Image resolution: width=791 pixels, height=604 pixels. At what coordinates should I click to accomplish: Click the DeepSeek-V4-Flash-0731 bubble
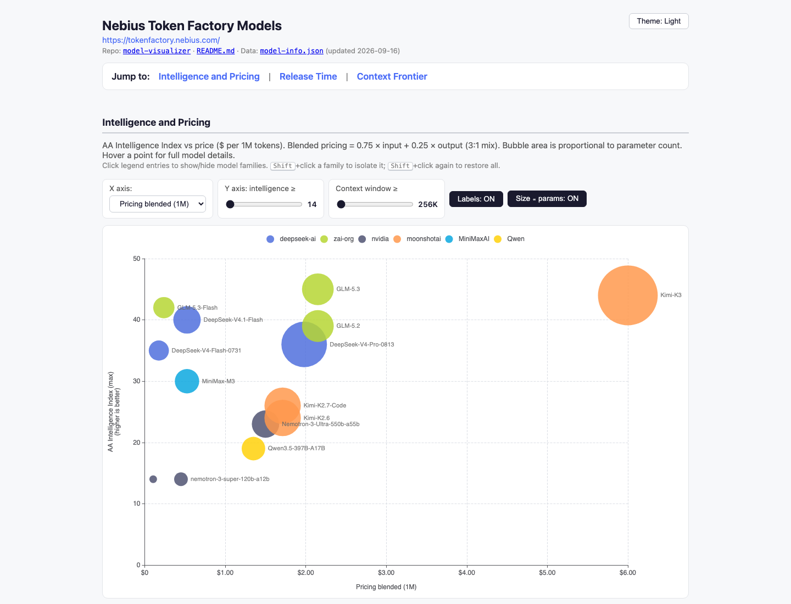tap(159, 350)
